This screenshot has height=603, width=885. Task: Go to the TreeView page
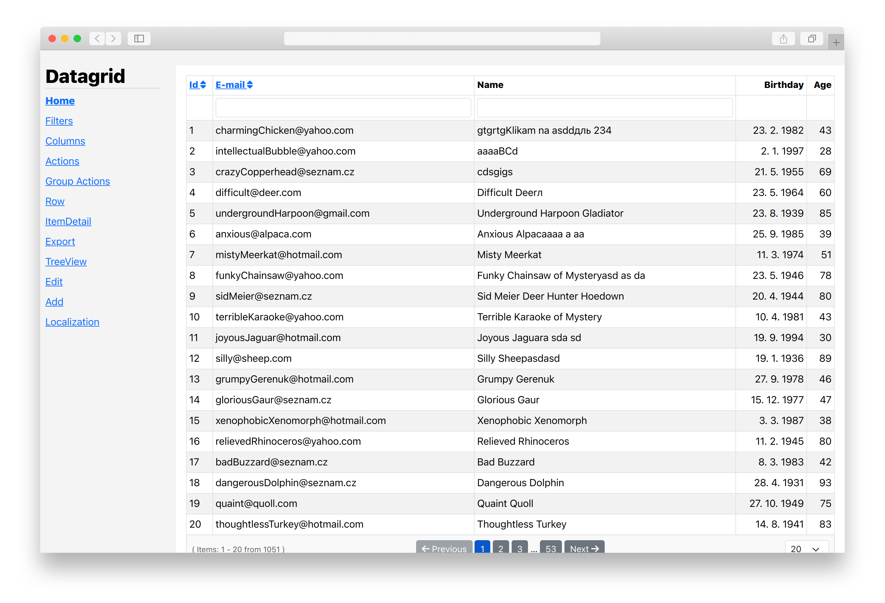pos(66,262)
